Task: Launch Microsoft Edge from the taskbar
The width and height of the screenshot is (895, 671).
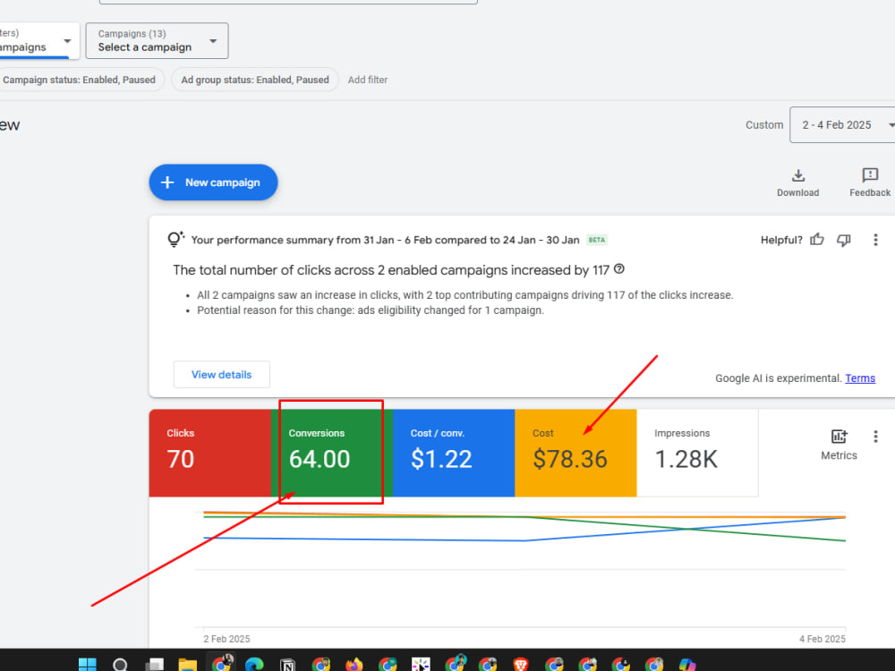Action: [254, 665]
